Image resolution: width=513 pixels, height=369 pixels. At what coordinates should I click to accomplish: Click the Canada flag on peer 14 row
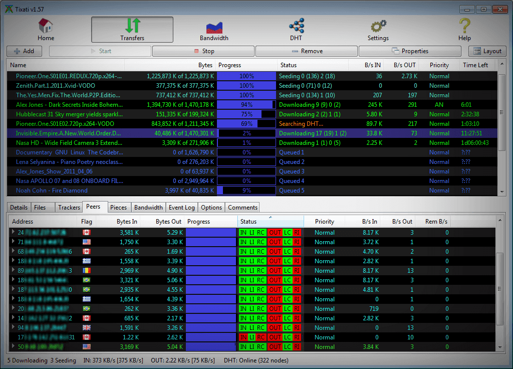point(87,318)
